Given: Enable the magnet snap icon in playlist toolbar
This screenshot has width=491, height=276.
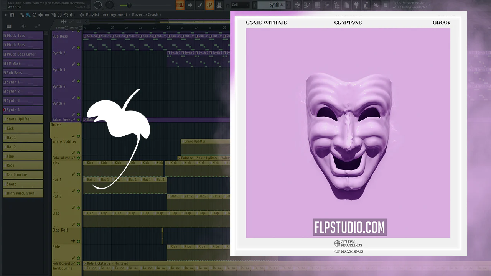Looking at the screenshot, I should click(x=12, y=15).
